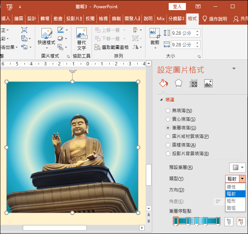Select No fill (無填滿) radio button
Screen dimensions: 248x234
(168, 111)
